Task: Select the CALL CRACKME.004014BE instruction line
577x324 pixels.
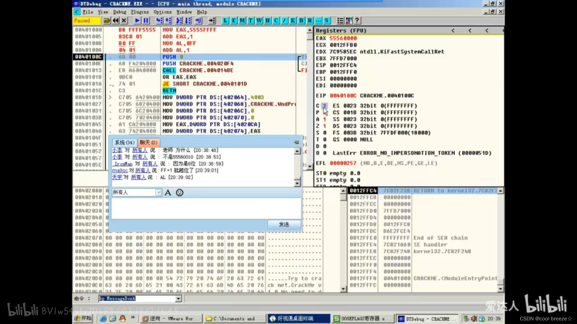Action: [x=198, y=70]
